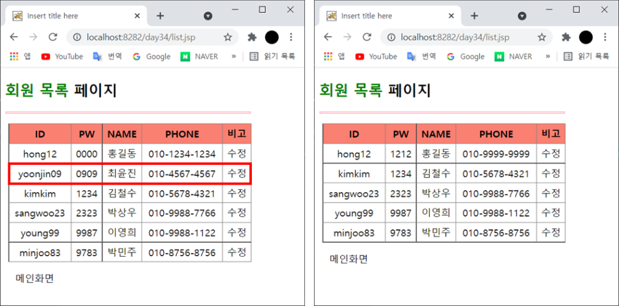Click the address bar URL in left window
This screenshot has width=619, height=306.
click(x=141, y=37)
